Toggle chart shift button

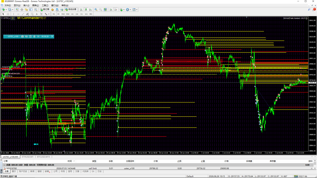pyautogui.click(x=116, y=9)
